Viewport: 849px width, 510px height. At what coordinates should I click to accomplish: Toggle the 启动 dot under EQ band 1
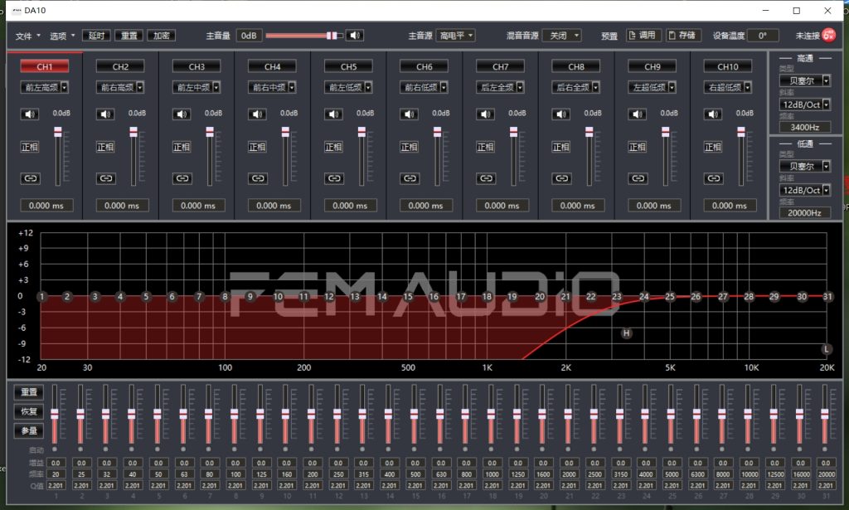(x=55, y=449)
